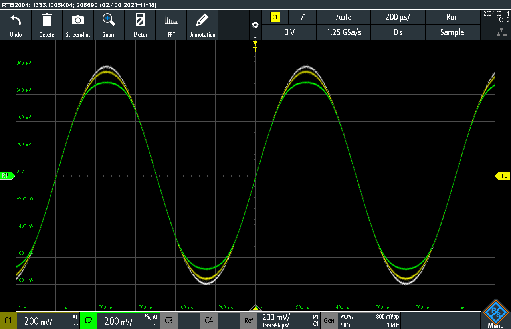Activate the Zoom magnifier tool
This screenshot has height=329, width=511.
pyautogui.click(x=109, y=20)
